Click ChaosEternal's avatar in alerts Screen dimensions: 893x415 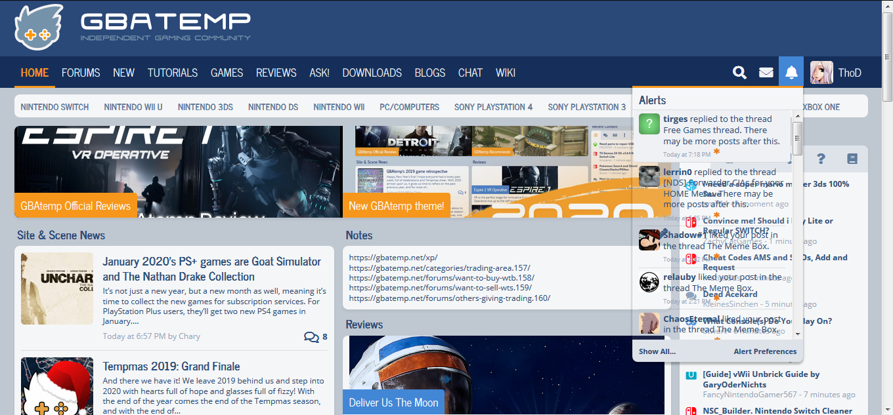pos(649,324)
